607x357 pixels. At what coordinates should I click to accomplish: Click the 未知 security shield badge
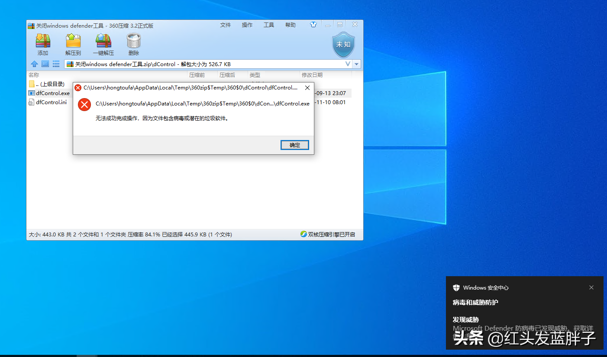343,44
